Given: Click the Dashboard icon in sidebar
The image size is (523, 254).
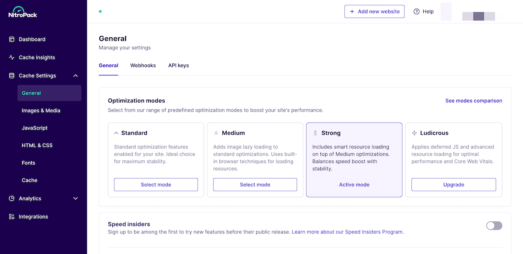Looking at the screenshot, I should [12, 39].
